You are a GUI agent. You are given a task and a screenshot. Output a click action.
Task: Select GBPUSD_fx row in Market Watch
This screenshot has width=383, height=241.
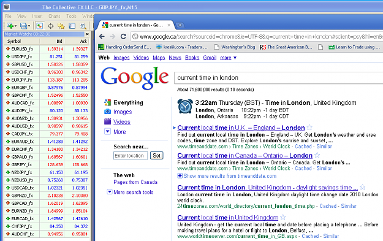pyautogui.click(x=47, y=64)
